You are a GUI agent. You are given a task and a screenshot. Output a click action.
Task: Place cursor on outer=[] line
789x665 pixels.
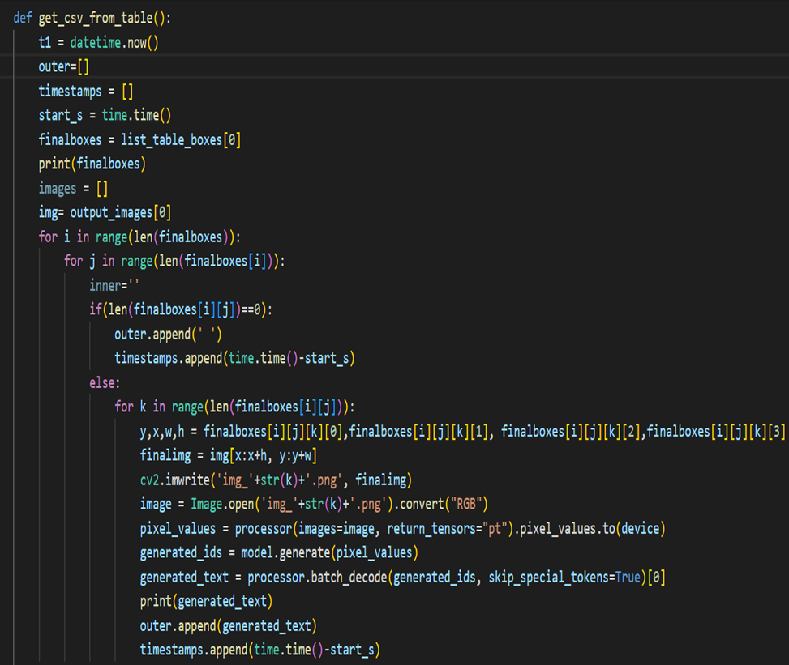63,67
